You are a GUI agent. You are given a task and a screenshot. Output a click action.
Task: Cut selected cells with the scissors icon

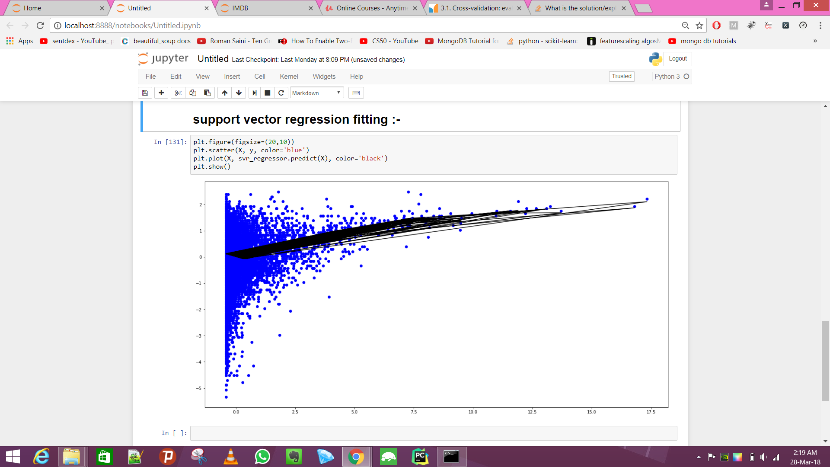178,93
